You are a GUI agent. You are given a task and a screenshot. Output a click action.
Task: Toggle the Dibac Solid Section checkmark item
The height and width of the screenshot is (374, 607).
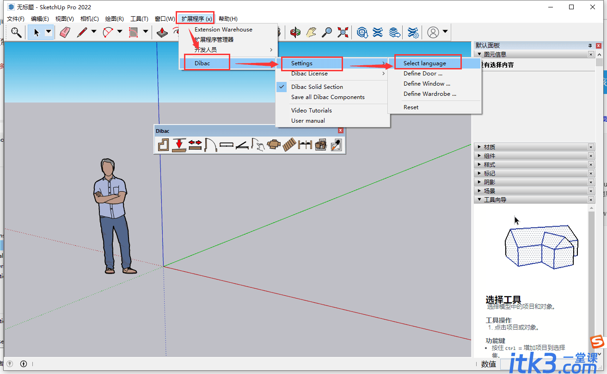[x=333, y=87]
